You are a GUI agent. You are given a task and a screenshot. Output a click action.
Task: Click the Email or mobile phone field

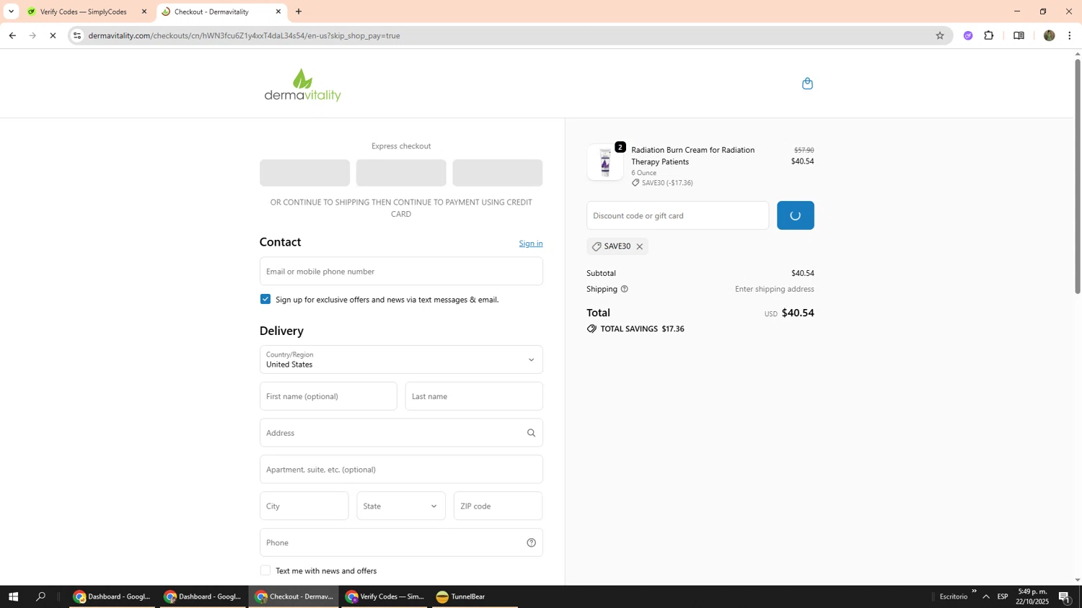[401, 271]
